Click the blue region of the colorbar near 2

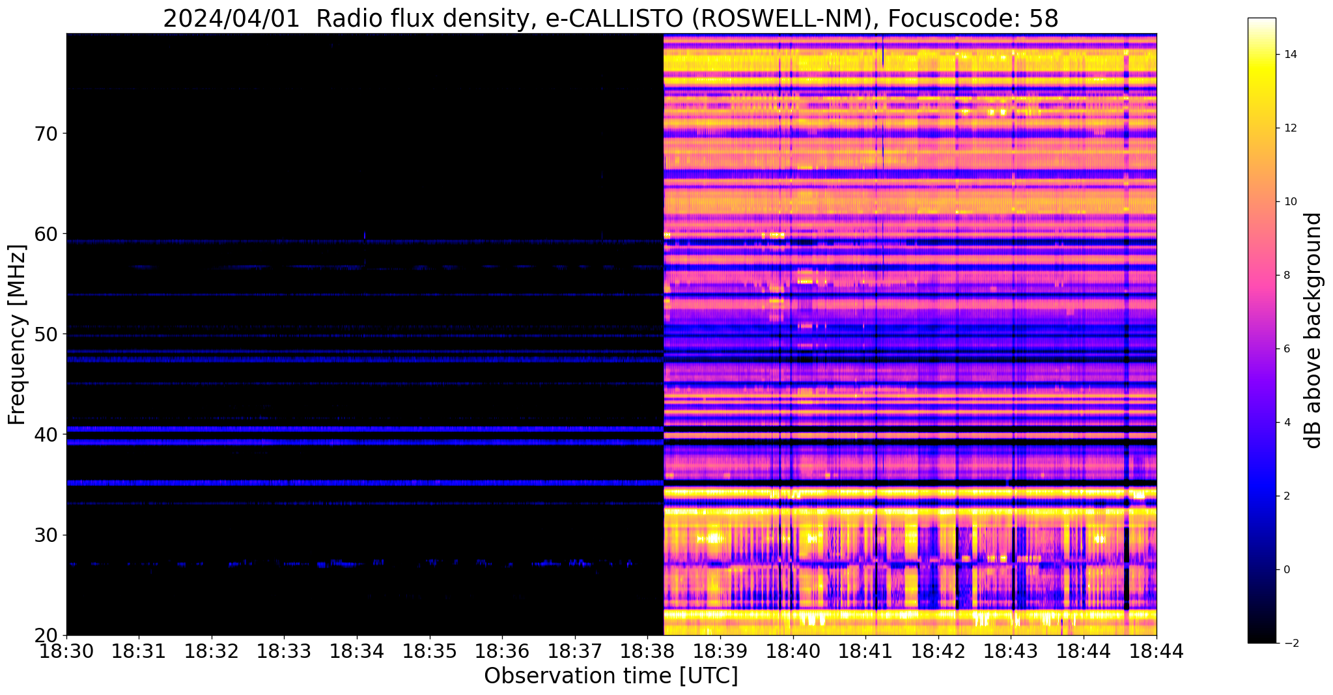point(1261,496)
